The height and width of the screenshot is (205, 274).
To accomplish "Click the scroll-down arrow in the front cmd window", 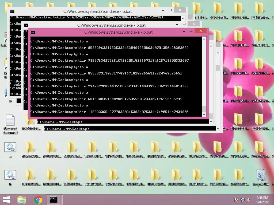I will click(204, 114).
